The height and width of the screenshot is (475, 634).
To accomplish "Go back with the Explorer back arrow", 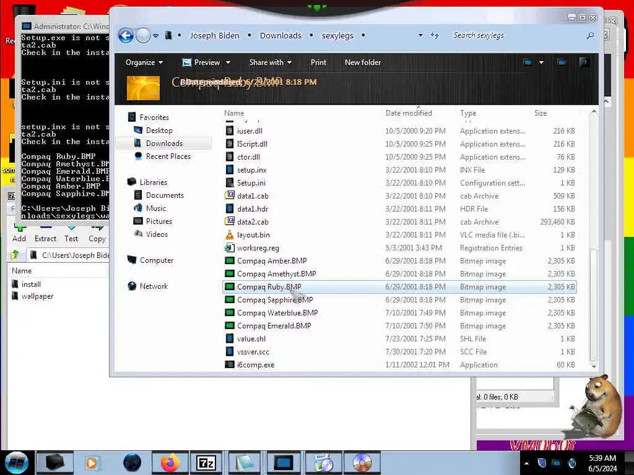I will [126, 35].
